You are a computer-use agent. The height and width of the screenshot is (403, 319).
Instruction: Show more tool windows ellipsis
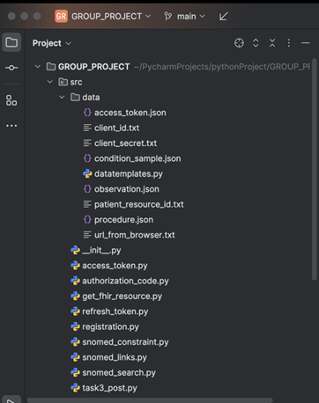tap(11, 126)
